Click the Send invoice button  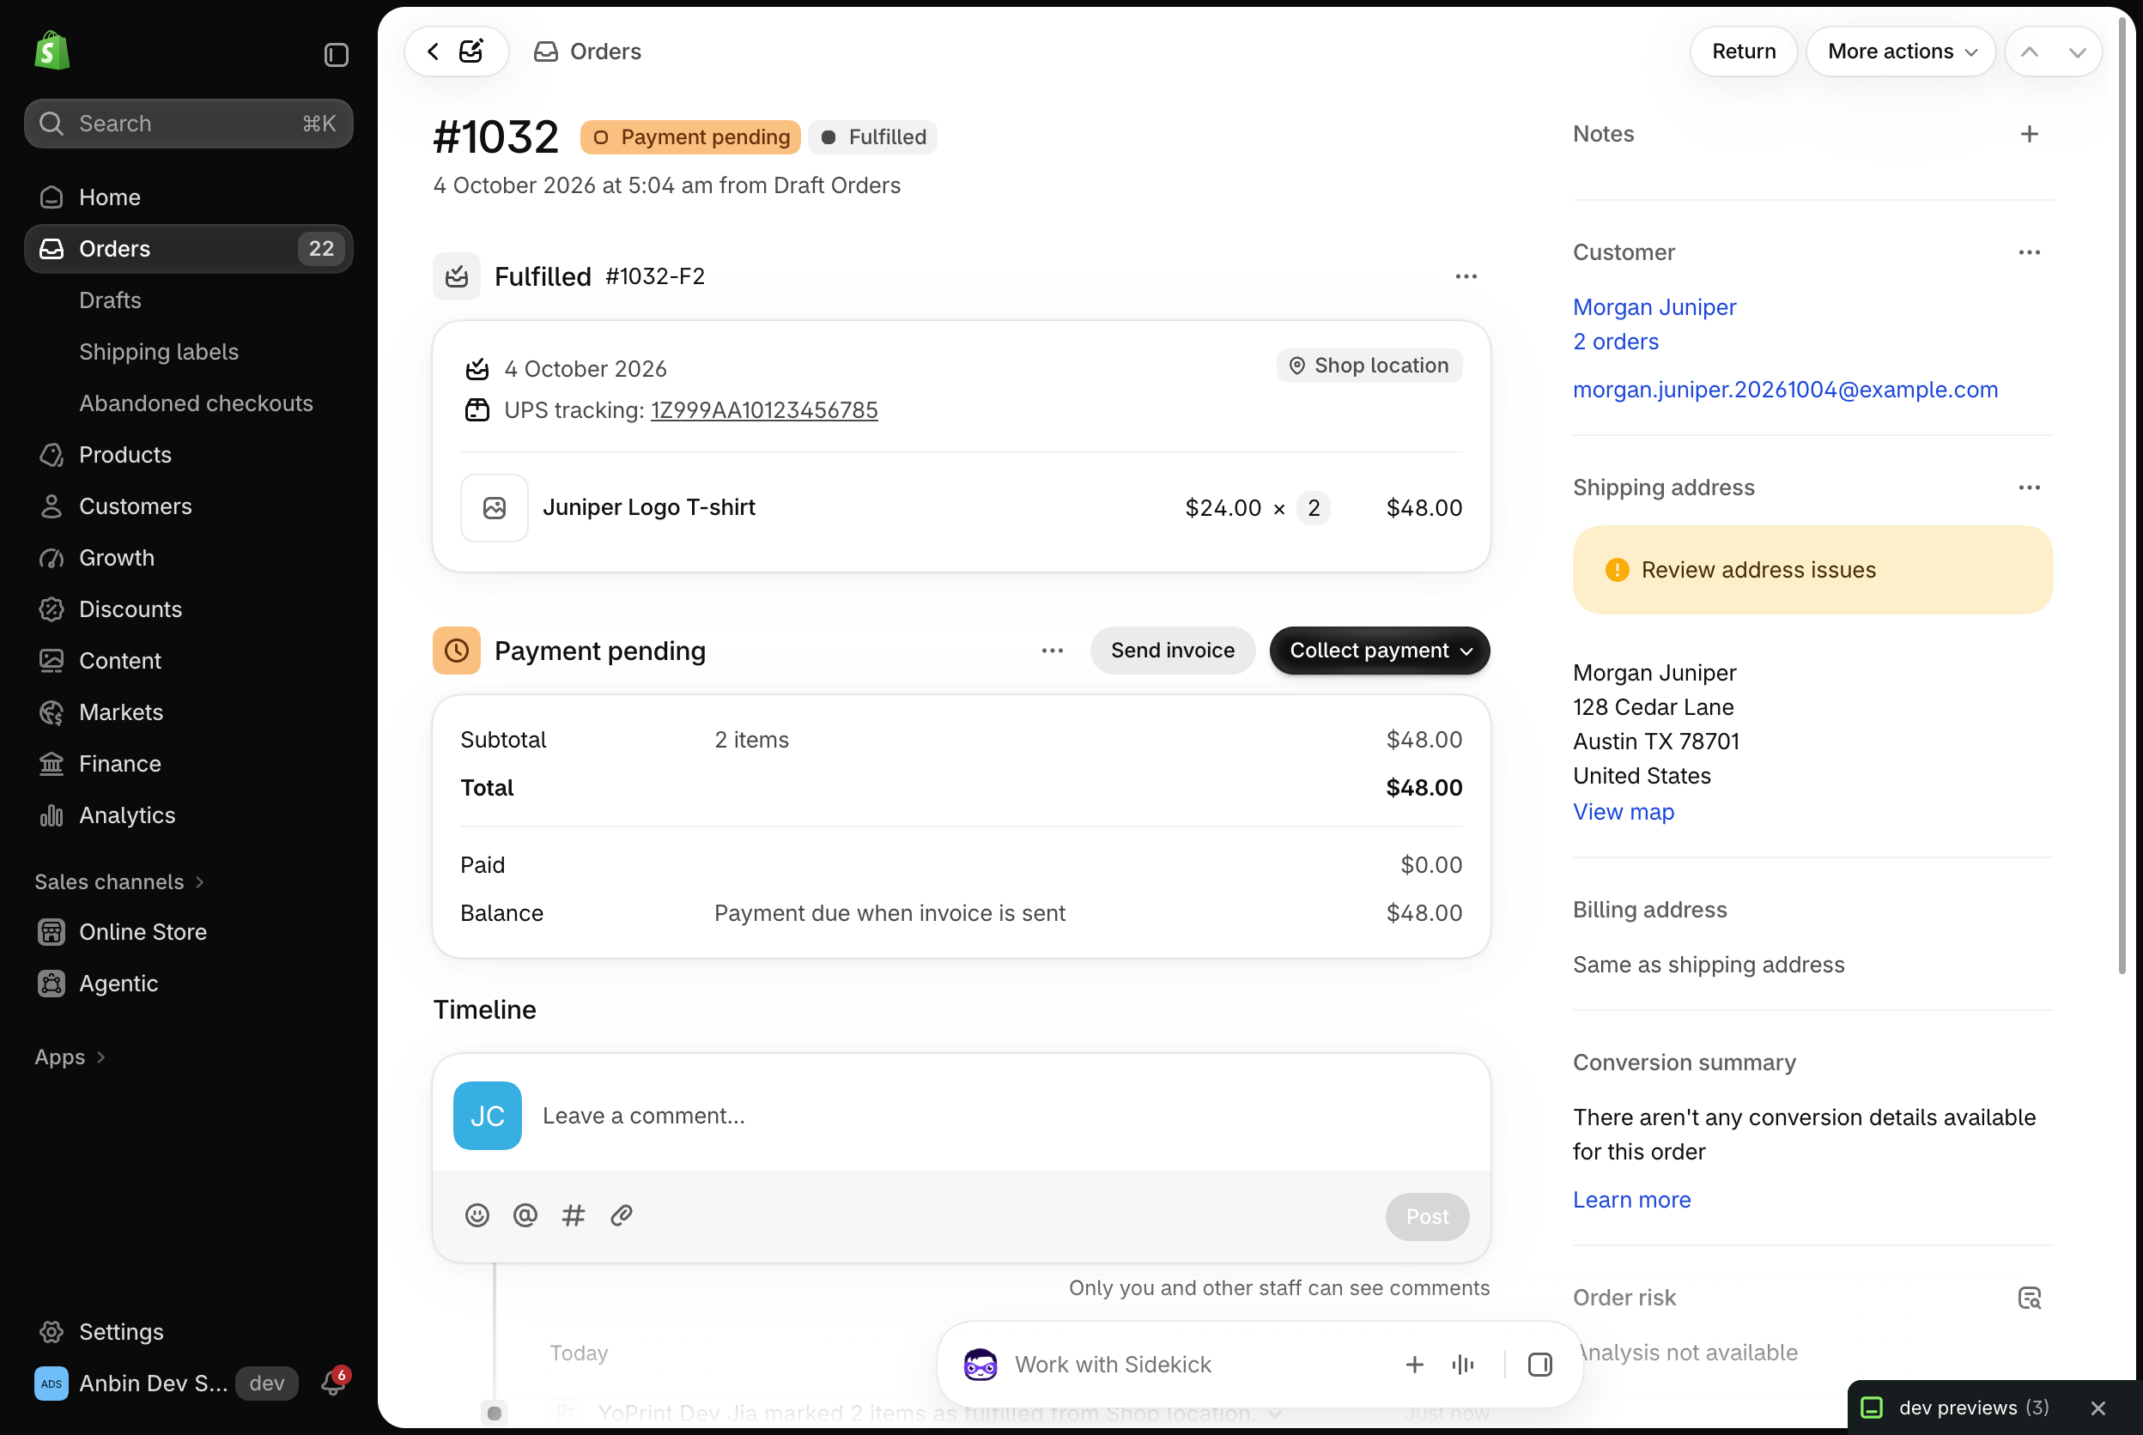pos(1173,651)
